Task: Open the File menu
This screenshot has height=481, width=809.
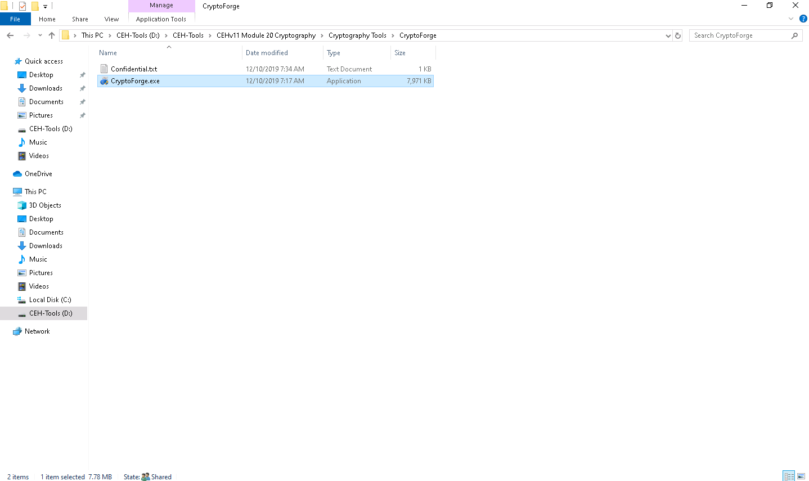Action: [15, 19]
